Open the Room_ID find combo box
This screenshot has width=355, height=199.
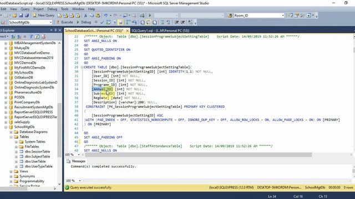pos(283,15)
